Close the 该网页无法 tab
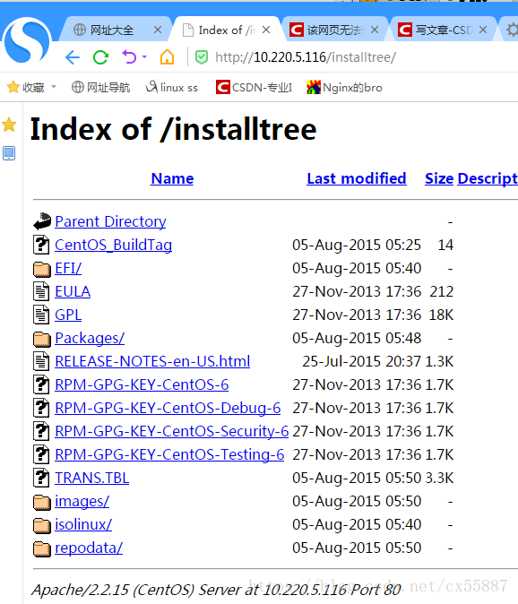 (375, 30)
